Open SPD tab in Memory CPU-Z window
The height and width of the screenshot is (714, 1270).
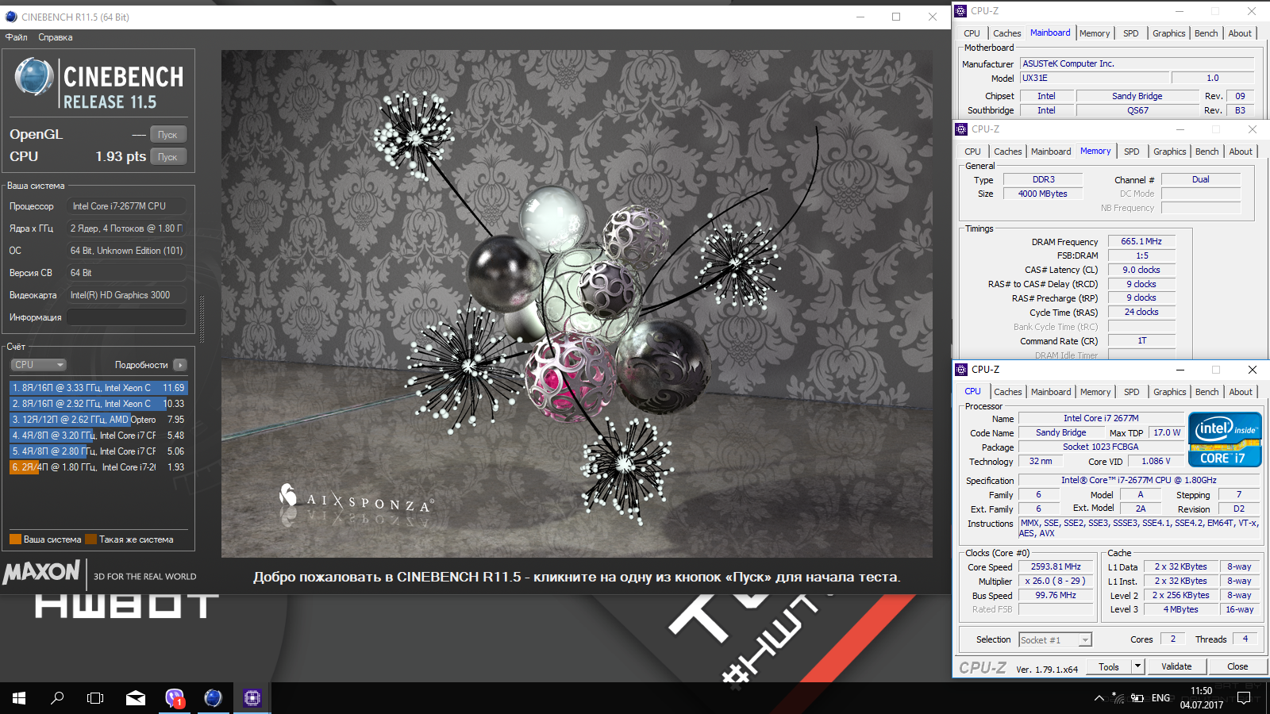1132,152
